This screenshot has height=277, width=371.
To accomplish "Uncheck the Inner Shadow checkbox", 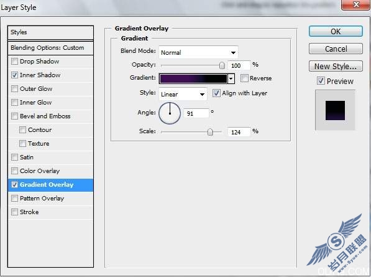I will tap(14, 75).
